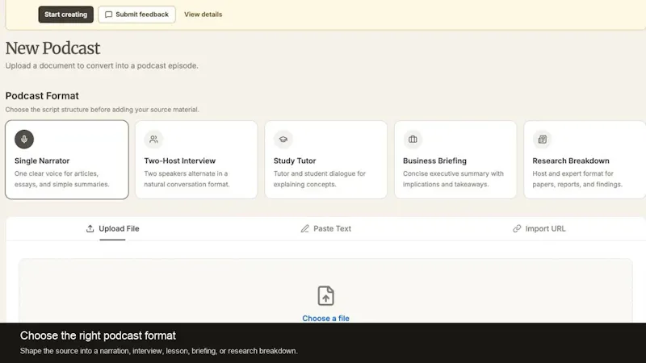This screenshot has height=363, width=646.
Task: Click the Start creating button
Action: click(66, 15)
